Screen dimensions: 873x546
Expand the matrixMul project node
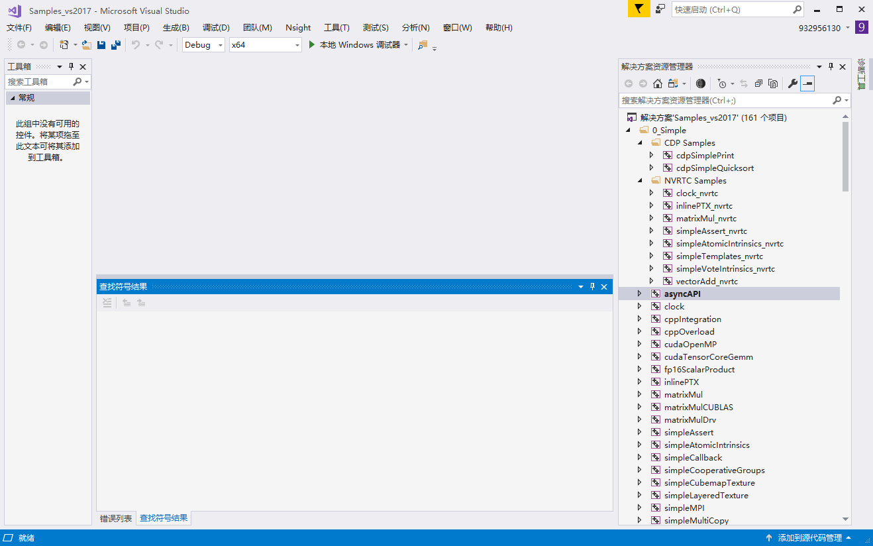(x=639, y=394)
